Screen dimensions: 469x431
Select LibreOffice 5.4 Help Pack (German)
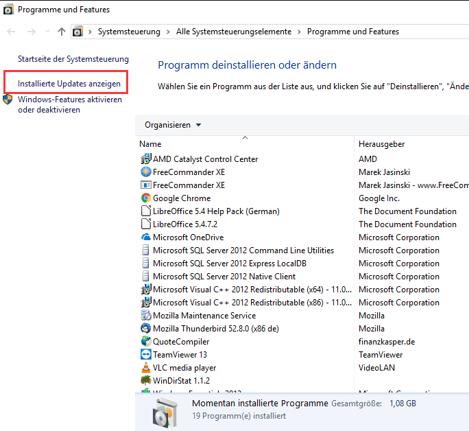(216, 211)
